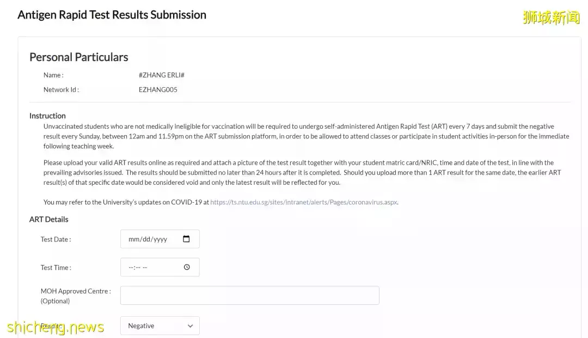588x338 pixels.
Task: Click the mm/dd/yyyy text in Test Date field
Action: (x=148, y=239)
